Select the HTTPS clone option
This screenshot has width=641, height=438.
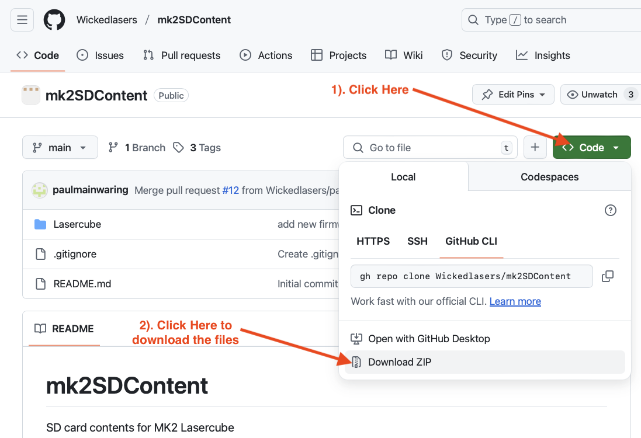373,241
